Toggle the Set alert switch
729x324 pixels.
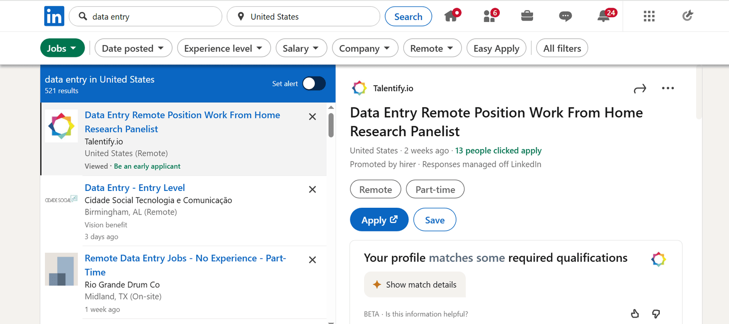314,83
